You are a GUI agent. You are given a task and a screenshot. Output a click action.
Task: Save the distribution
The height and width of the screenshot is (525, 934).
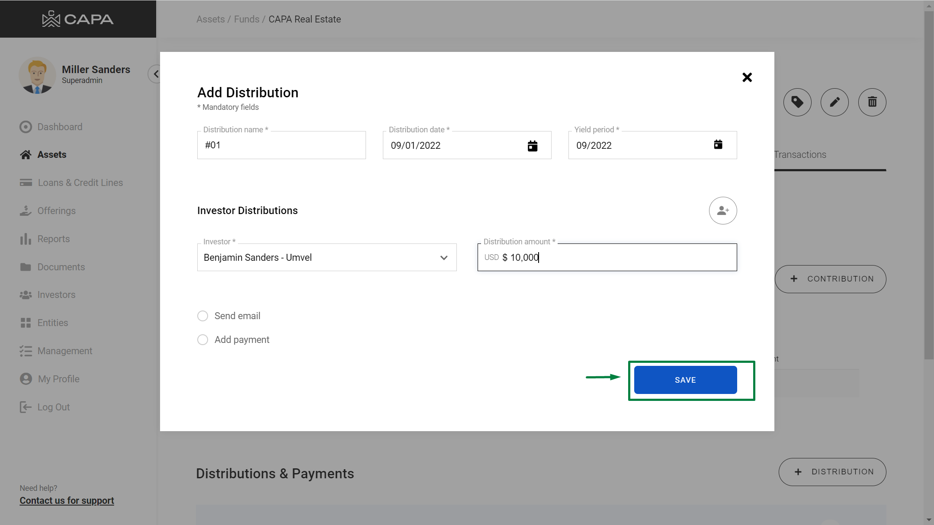tap(685, 380)
